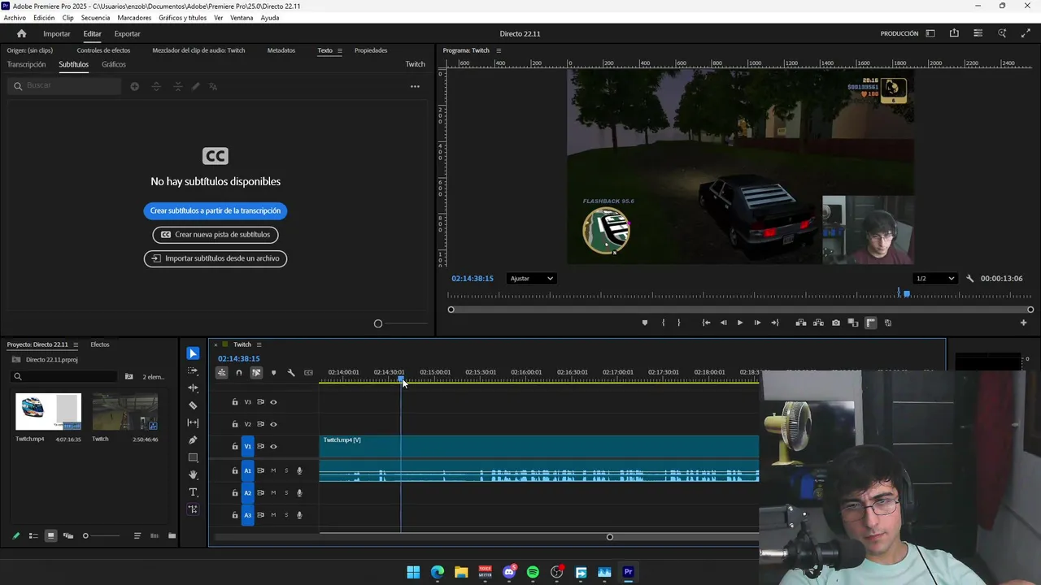Toggle visibility of track V1
Screen dimensions: 1041x585
(x=273, y=446)
